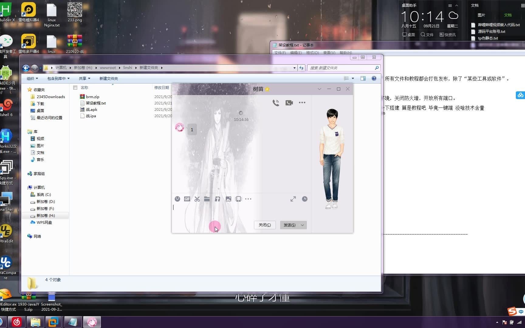The width and height of the screenshot is (525, 328).
Task: Click the wwwroot breadcrumb in address bar
Action: (x=108, y=68)
